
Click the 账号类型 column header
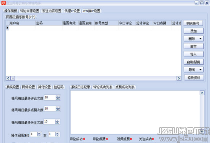pos(107,23)
